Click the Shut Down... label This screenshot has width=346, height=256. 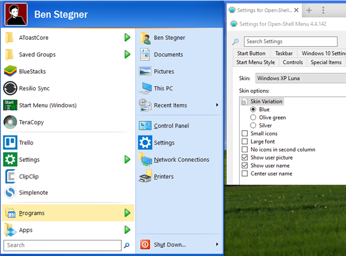(x=170, y=245)
